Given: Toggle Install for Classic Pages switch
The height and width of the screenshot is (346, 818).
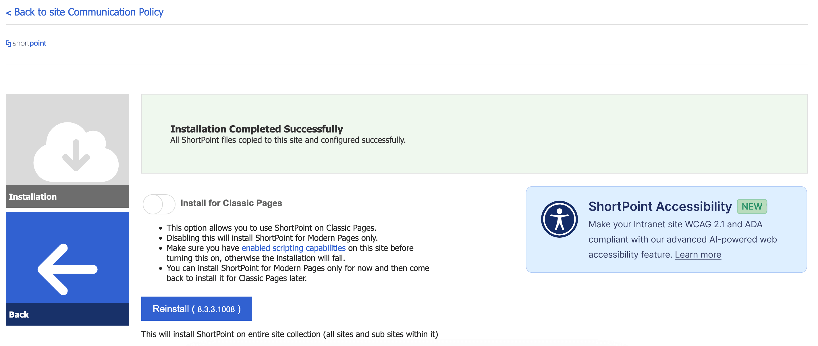Looking at the screenshot, I should click(x=159, y=204).
